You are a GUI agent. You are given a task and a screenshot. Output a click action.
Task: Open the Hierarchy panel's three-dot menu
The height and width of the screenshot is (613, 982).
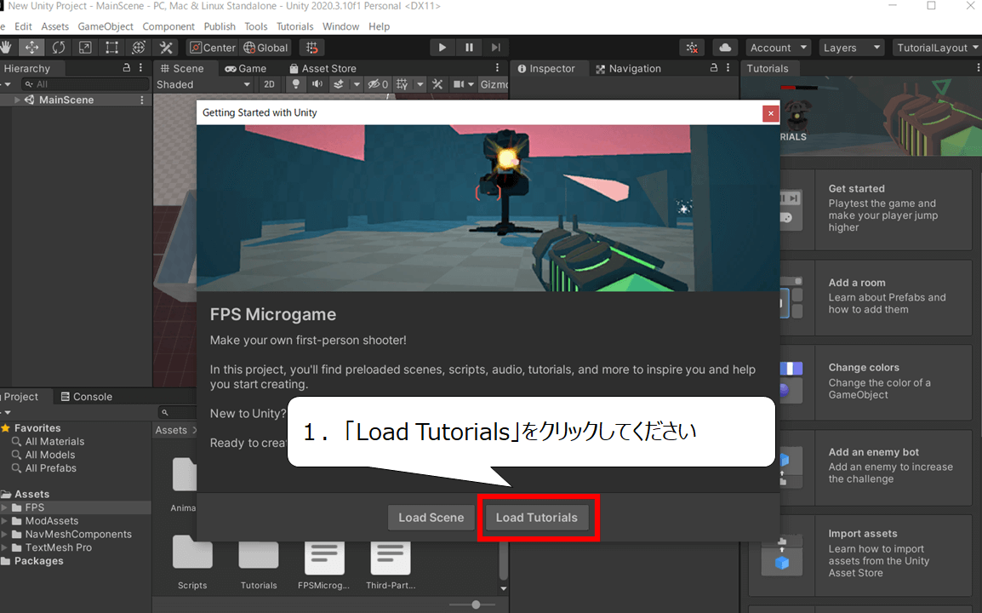[141, 68]
